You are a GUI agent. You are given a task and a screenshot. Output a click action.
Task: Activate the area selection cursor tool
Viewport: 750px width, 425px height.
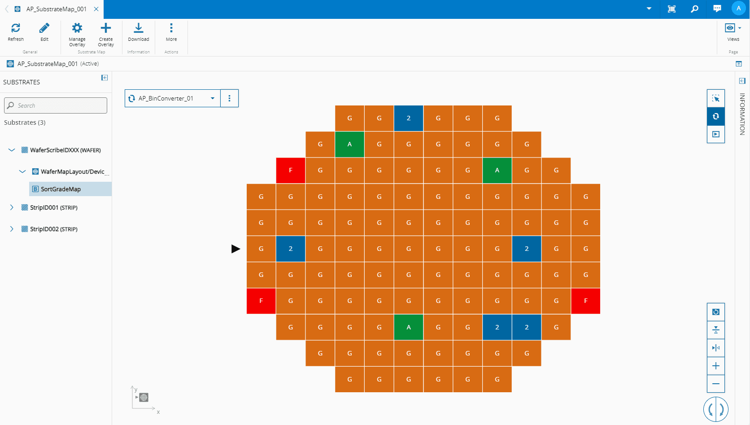click(x=716, y=98)
